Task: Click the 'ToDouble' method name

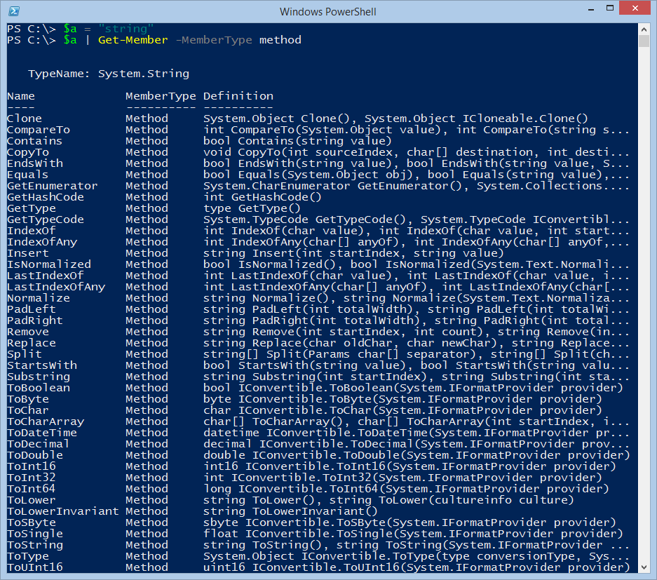Action: [x=35, y=456]
